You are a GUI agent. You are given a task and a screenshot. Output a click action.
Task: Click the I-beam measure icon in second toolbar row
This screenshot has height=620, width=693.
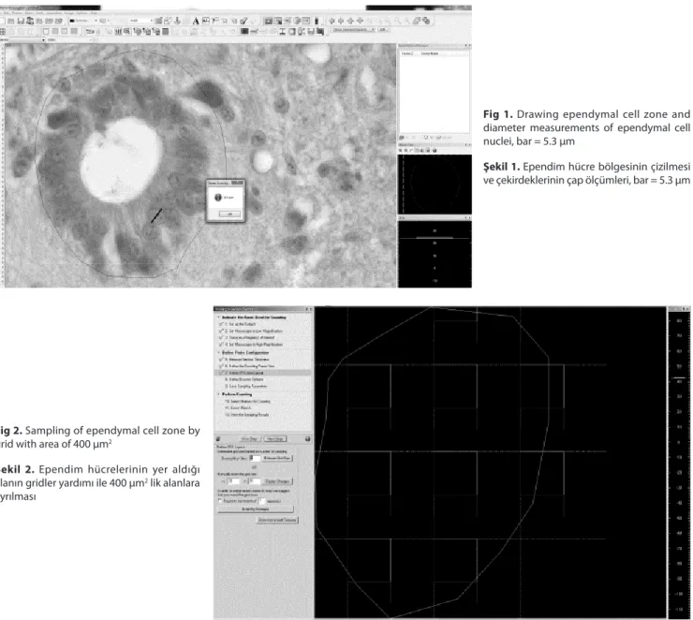coord(282,31)
